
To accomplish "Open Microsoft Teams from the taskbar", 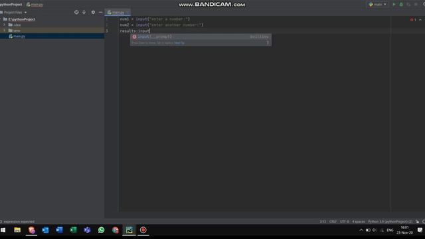I will pyautogui.click(x=87, y=230).
